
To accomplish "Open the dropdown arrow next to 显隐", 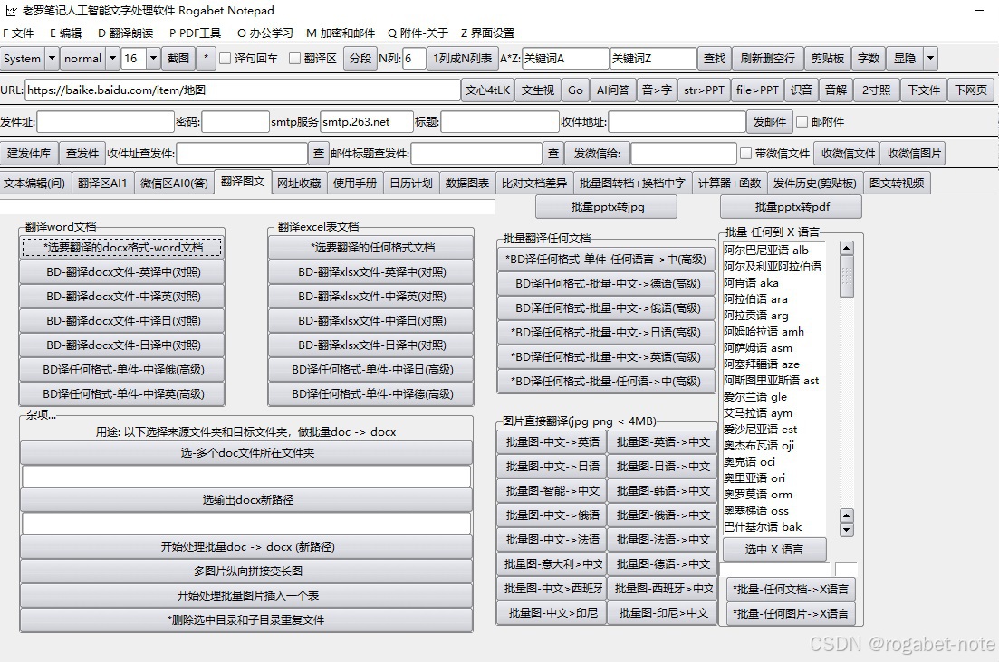I will [x=930, y=59].
